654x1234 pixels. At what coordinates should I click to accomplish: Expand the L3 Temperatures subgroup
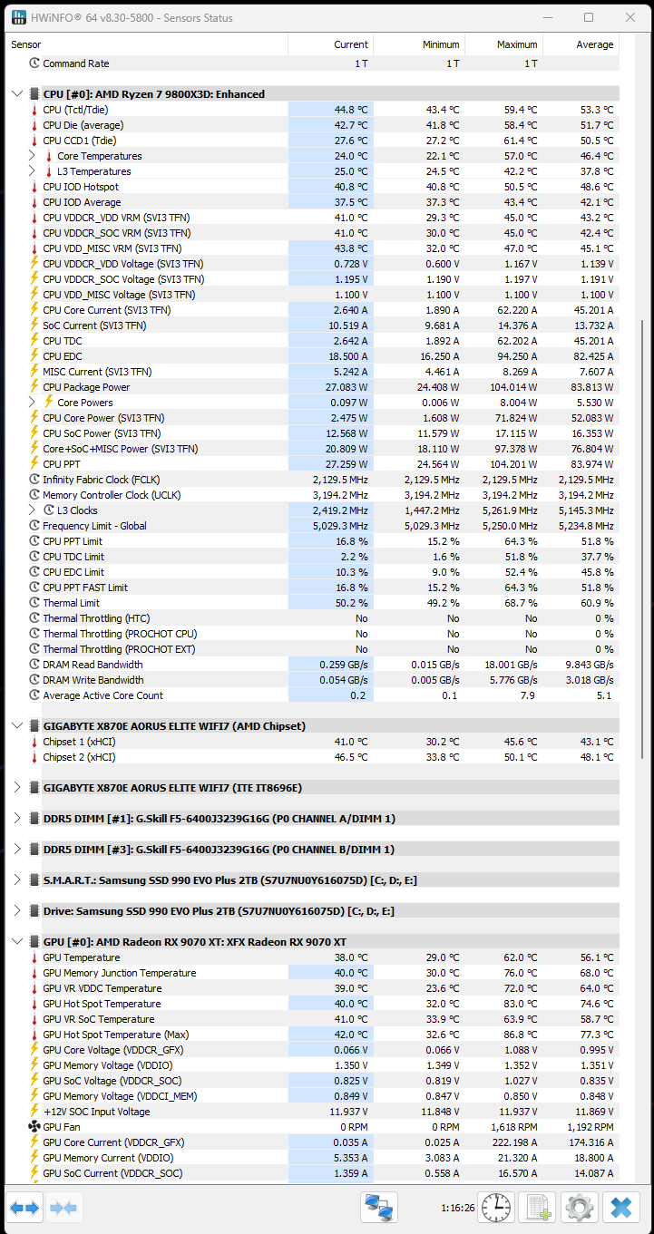[x=32, y=171]
